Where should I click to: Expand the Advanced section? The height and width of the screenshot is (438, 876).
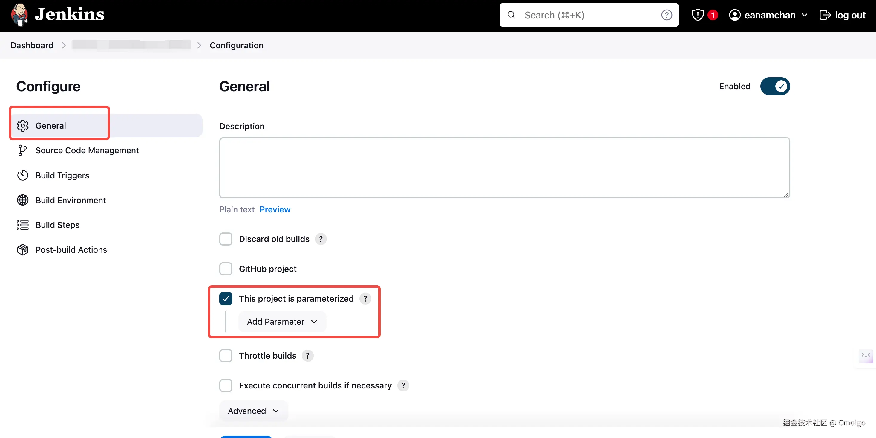[253, 411]
